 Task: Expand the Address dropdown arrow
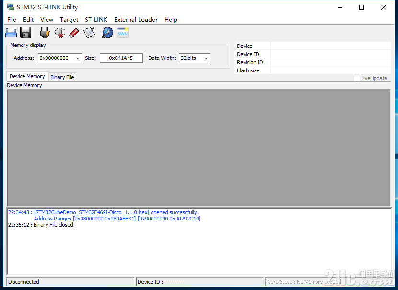pyautogui.click(x=78, y=58)
